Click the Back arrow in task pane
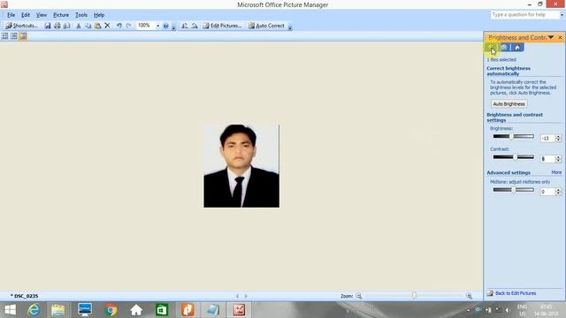The width and height of the screenshot is (566, 318). point(491,47)
